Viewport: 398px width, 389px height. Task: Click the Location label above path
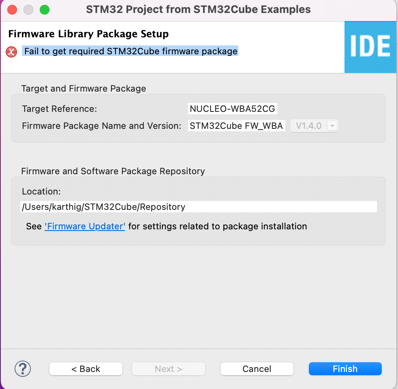(41, 191)
